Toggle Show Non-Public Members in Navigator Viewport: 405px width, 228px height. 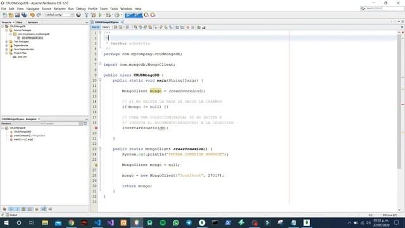click(23, 209)
